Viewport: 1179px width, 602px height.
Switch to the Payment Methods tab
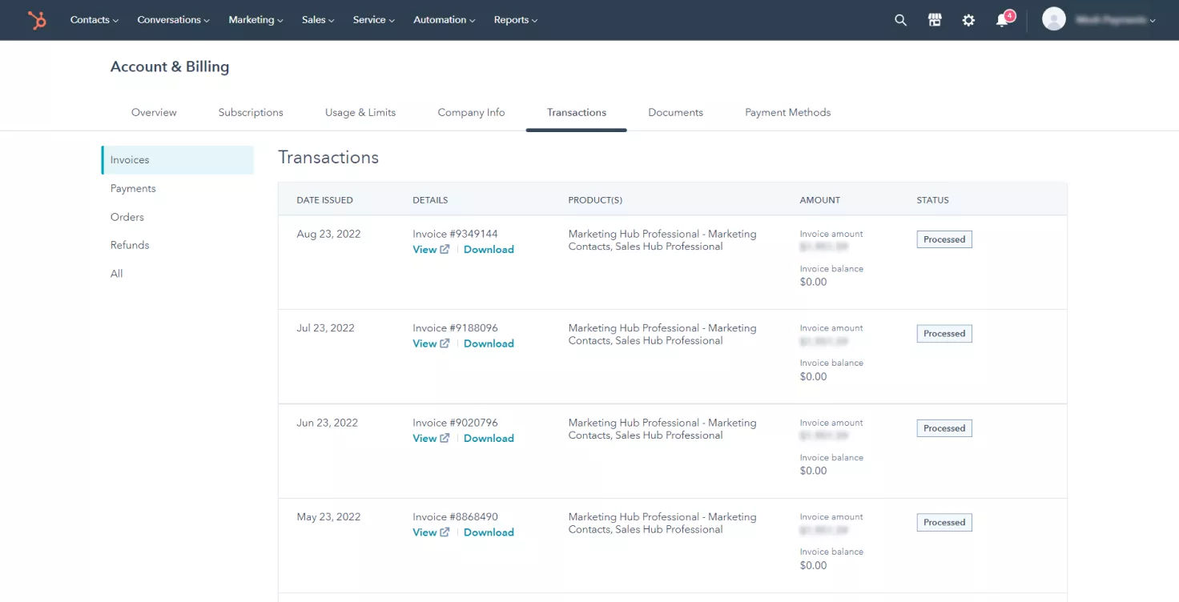(x=787, y=113)
